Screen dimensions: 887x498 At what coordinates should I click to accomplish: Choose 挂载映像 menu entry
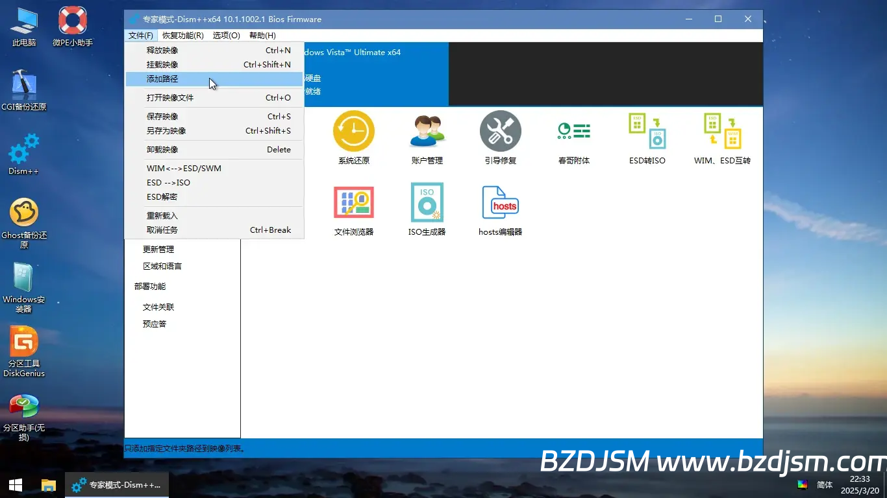click(x=214, y=65)
